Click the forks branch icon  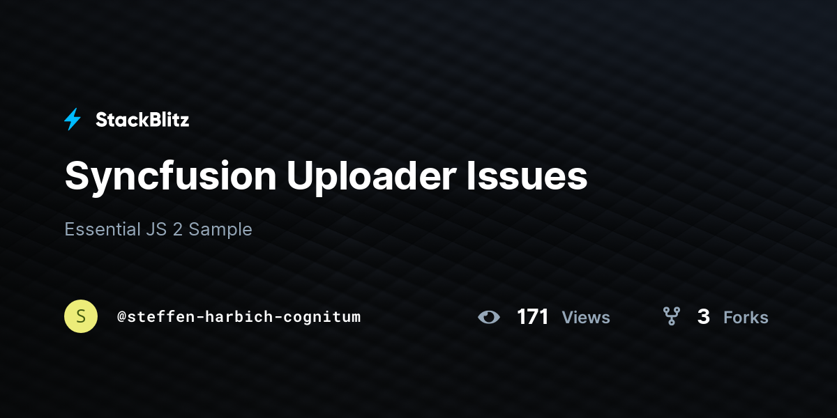671,317
